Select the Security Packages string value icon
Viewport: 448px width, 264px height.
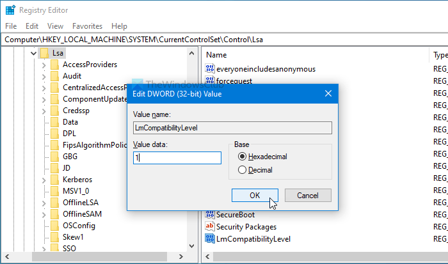210,227
